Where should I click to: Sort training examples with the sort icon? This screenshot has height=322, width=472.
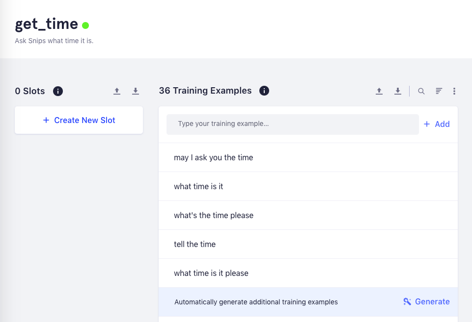click(x=439, y=91)
